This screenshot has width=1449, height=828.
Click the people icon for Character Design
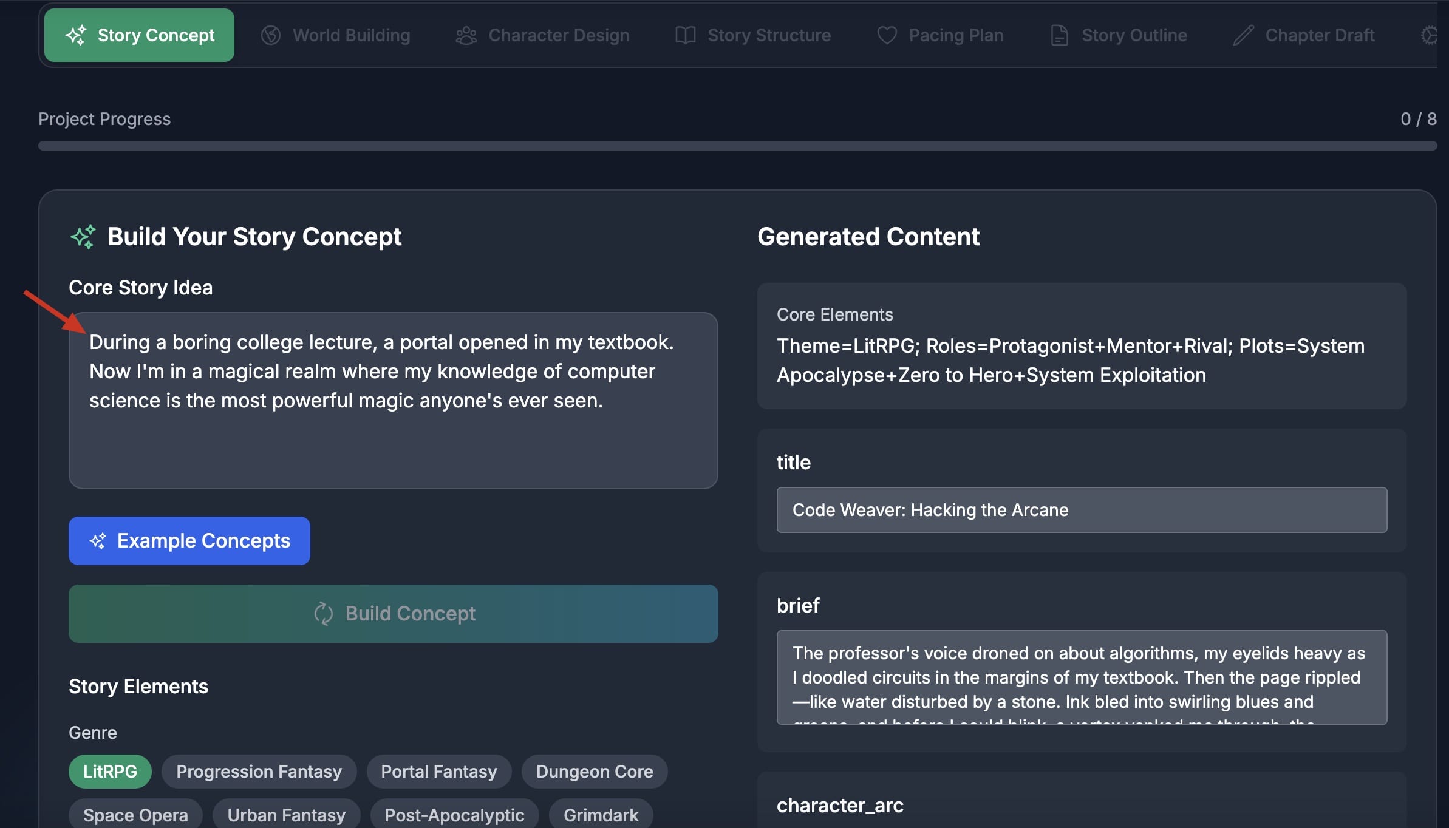tap(466, 35)
